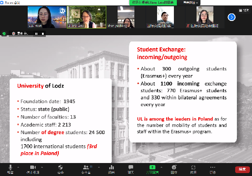
Task: Click the red recording indicator icon
Action: (14, 34)
